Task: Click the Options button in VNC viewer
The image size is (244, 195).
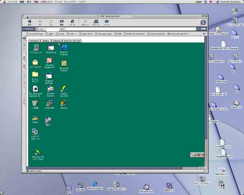Action: (46, 41)
